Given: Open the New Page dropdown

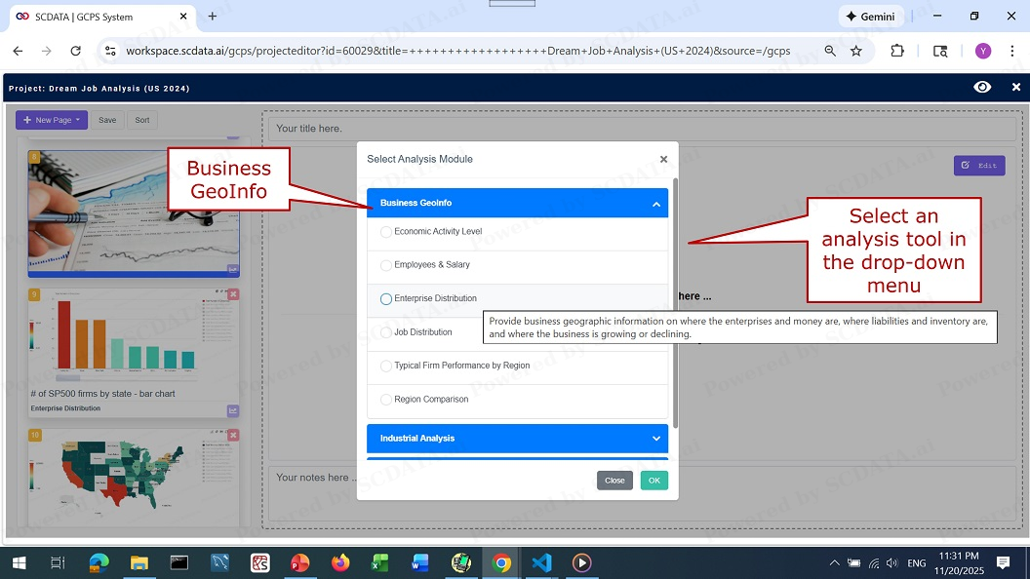Looking at the screenshot, I should 52,120.
